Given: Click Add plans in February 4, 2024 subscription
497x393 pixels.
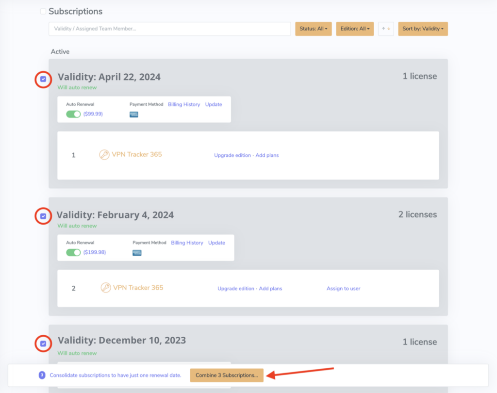Looking at the screenshot, I should pos(270,288).
